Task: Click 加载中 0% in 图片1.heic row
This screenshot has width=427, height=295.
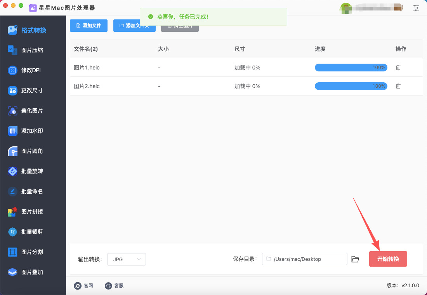Action: click(x=247, y=68)
